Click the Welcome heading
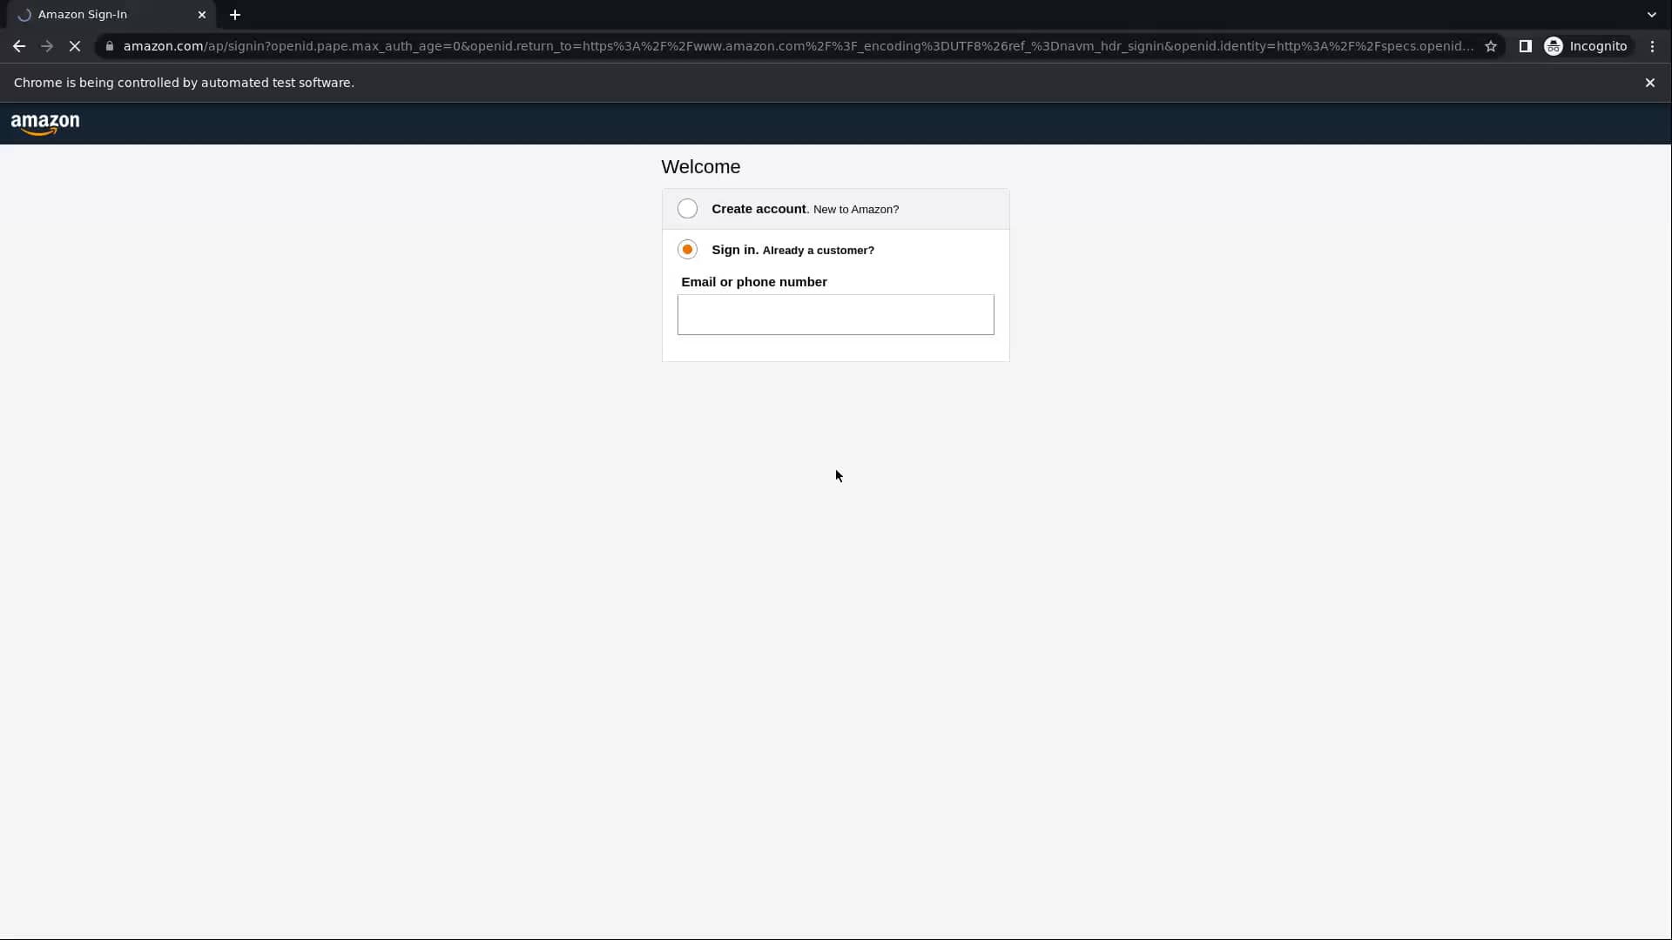1672x940 pixels. pos(700,167)
